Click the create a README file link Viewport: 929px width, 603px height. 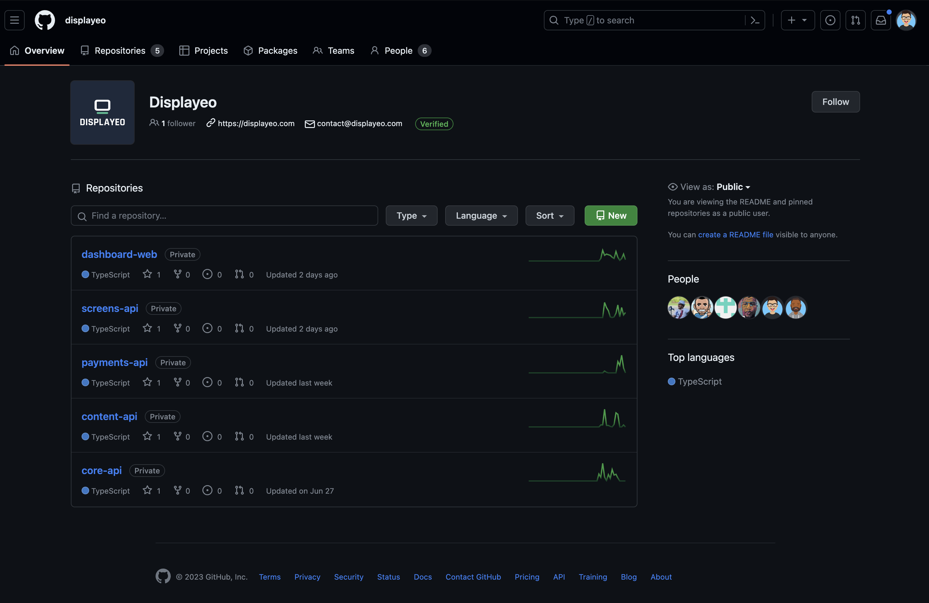735,234
